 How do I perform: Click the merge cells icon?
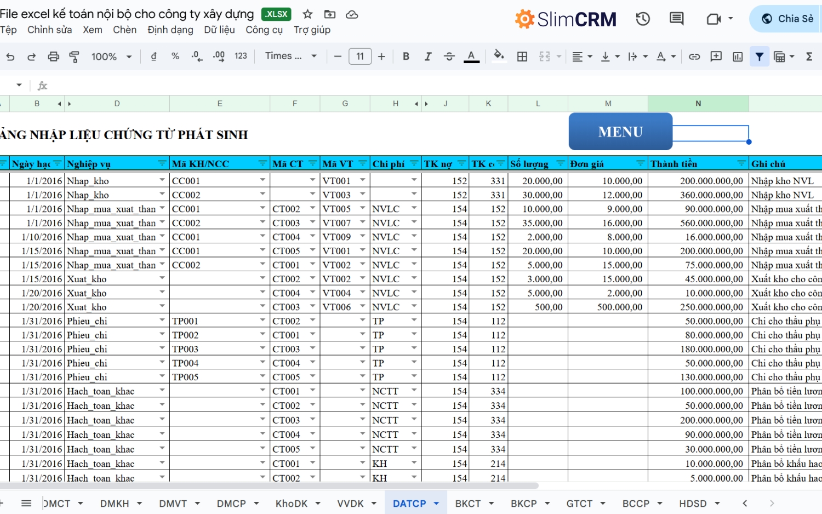pos(545,56)
